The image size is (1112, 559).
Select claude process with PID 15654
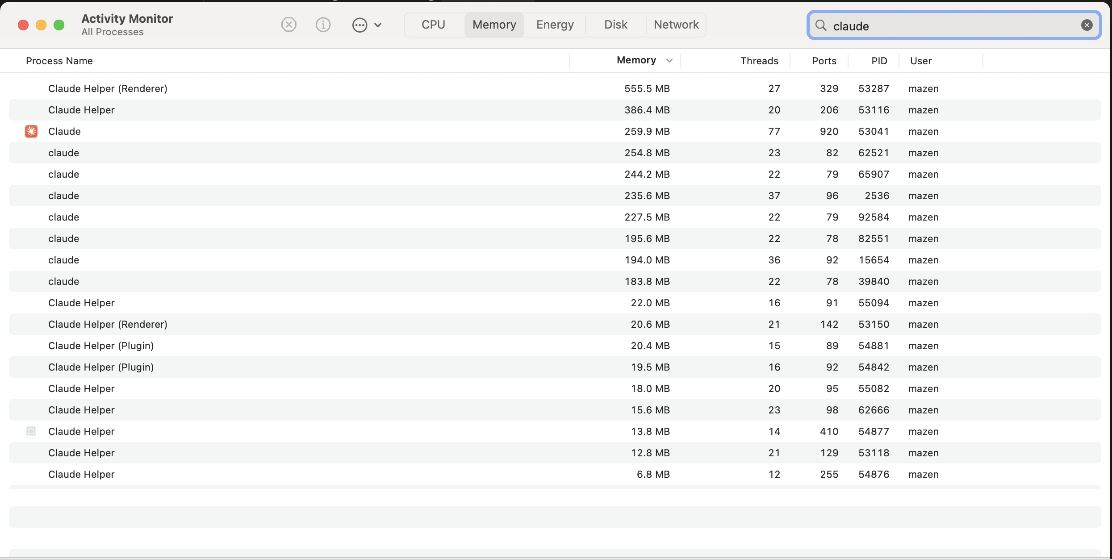(555, 260)
